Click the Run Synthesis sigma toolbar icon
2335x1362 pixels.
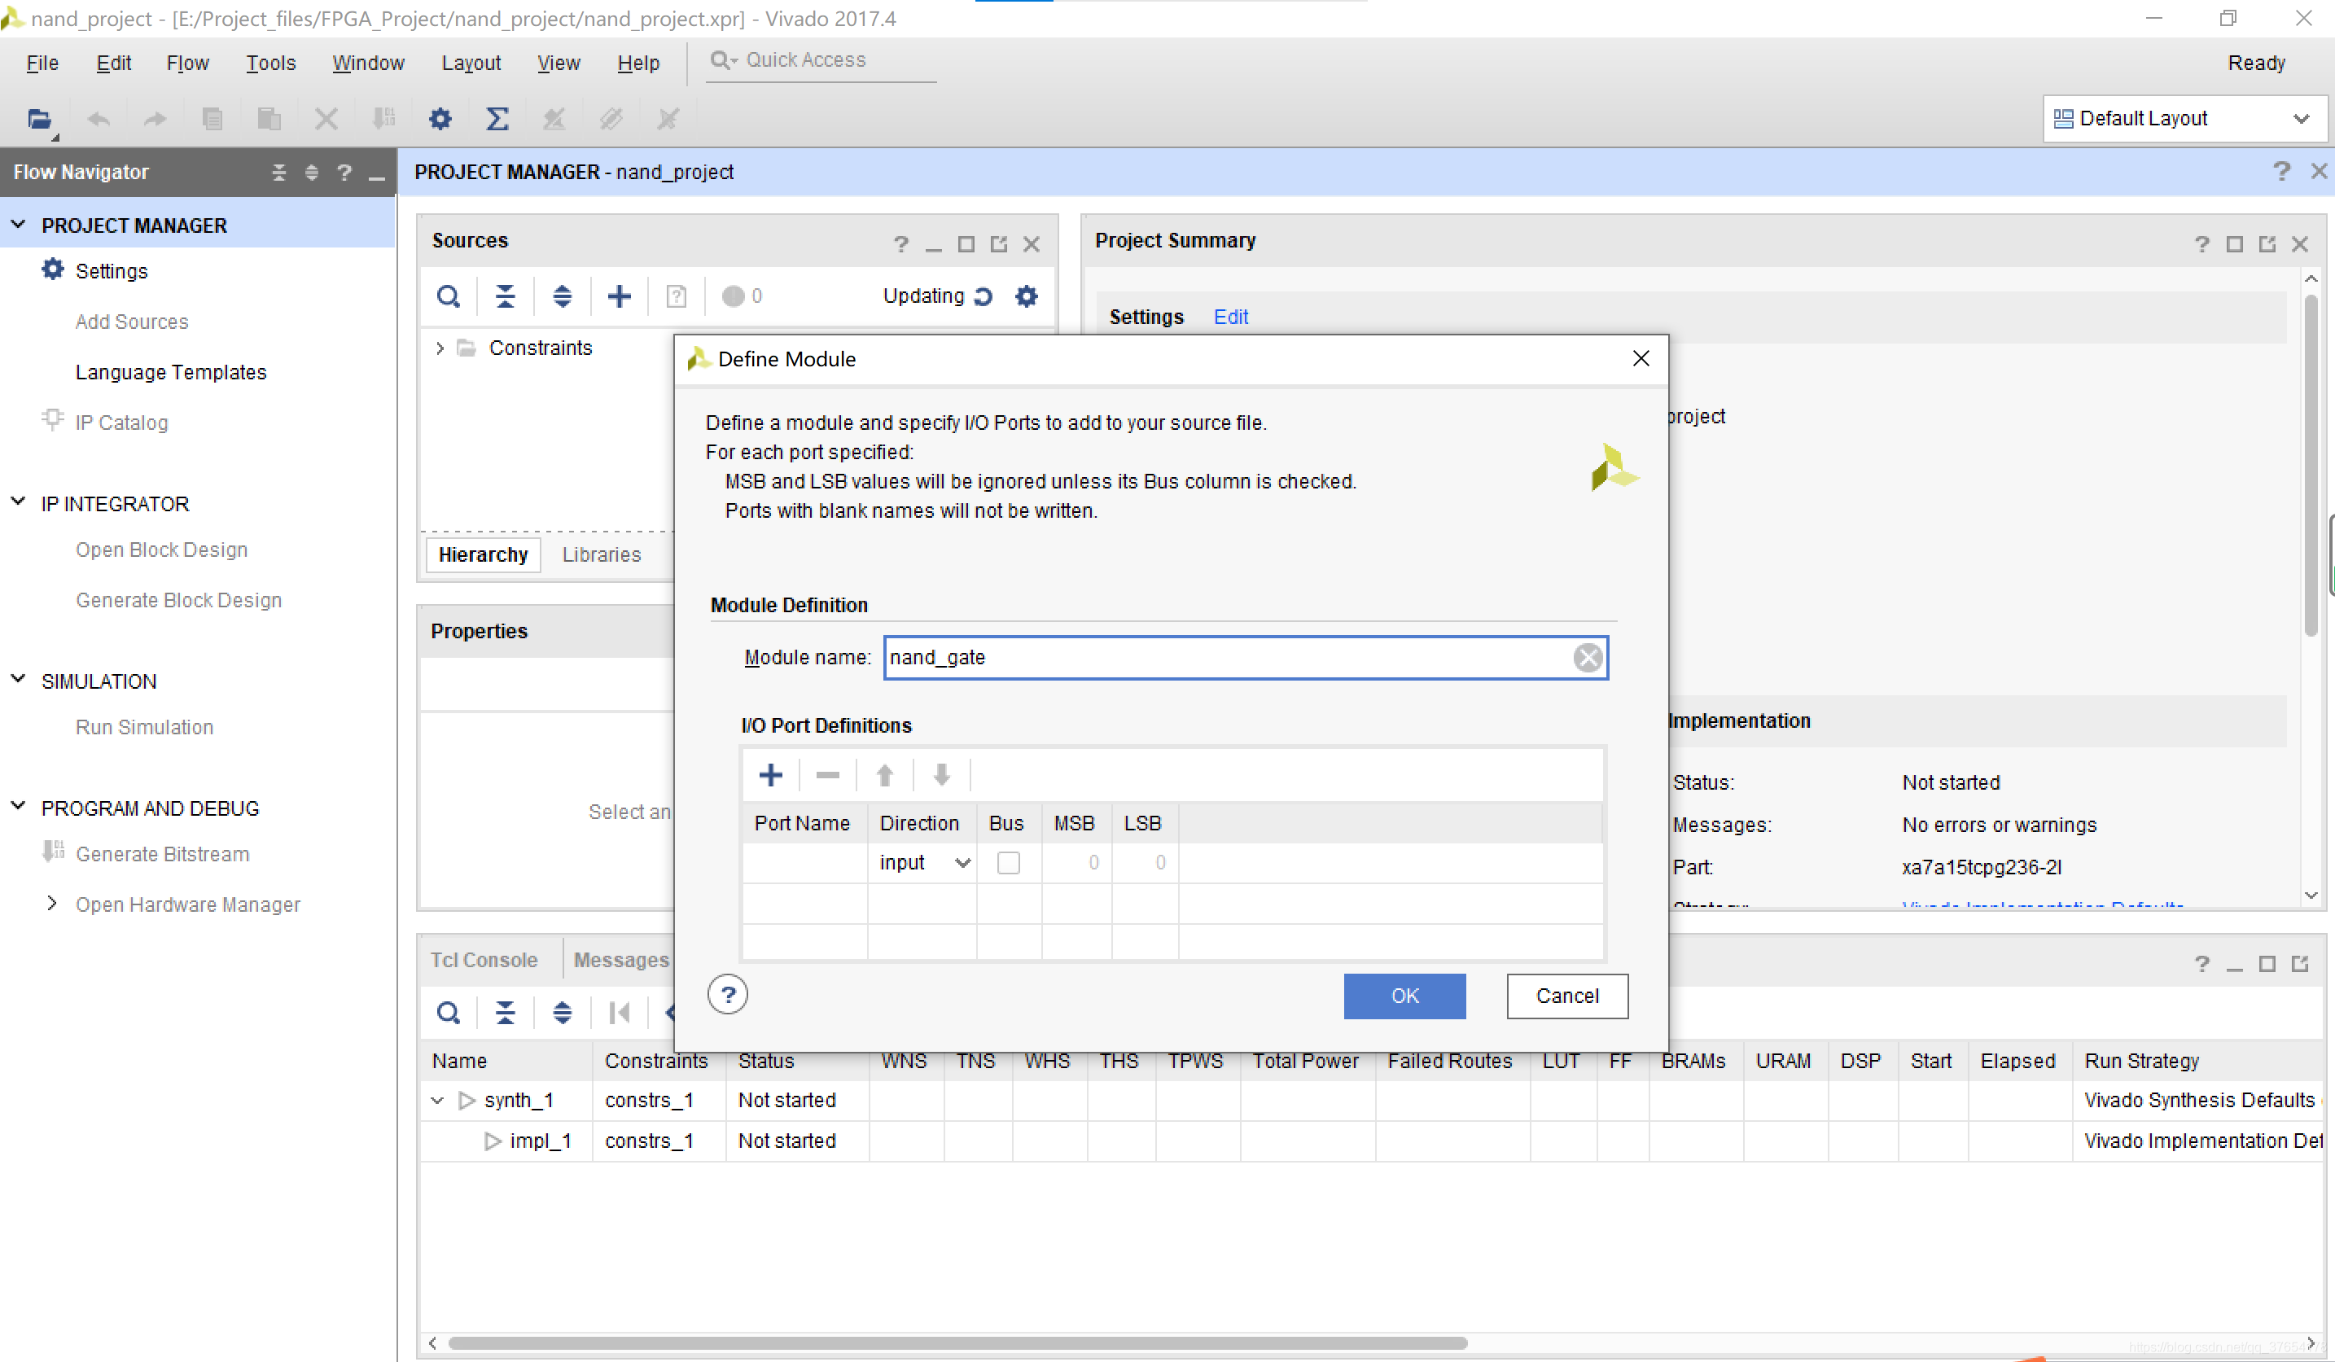pos(497,119)
